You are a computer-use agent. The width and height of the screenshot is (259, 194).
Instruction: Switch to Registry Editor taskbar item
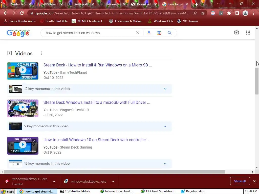click(193, 191)
